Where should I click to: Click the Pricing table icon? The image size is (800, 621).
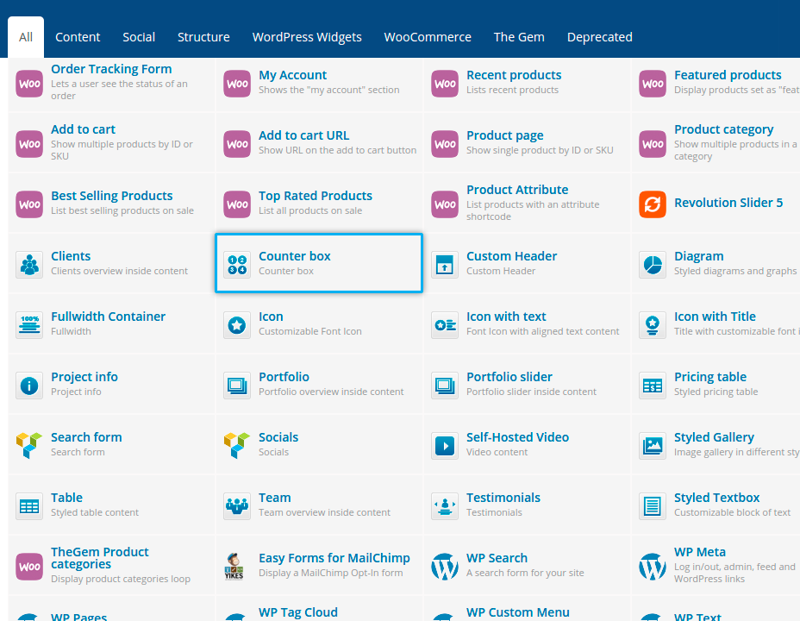[x=653, y=386]
